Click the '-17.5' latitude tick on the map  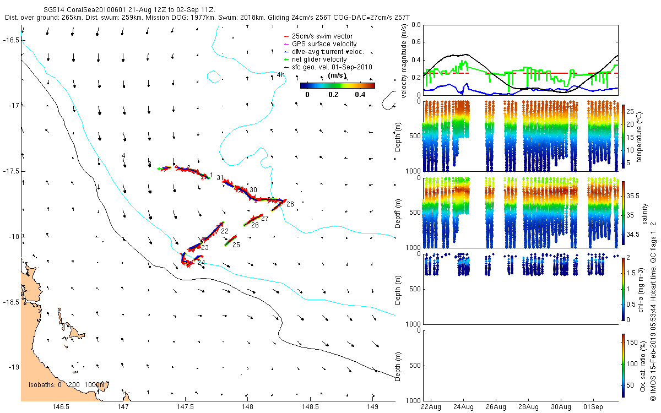point(10,171)
